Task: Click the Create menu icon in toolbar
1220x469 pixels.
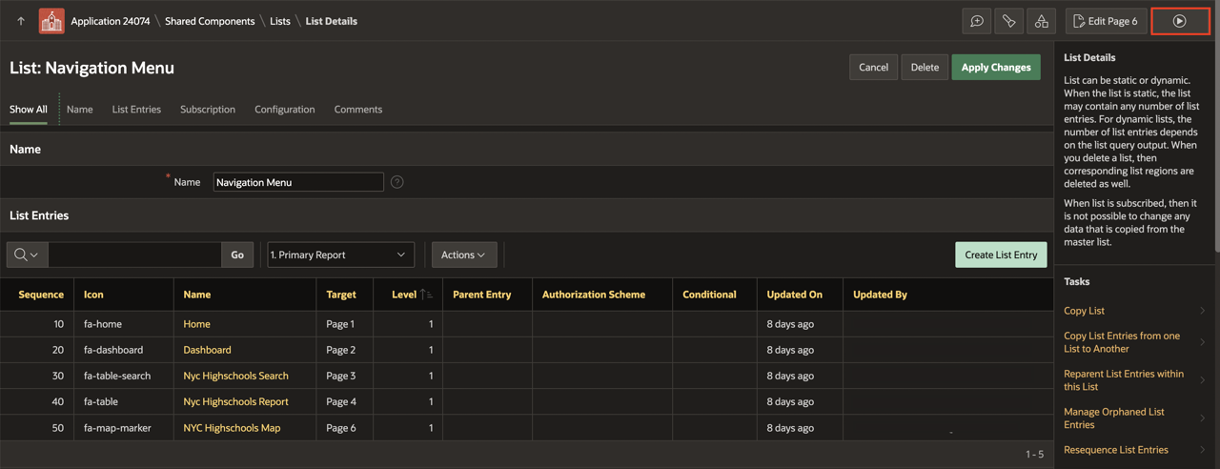Action: pos(976,21)
